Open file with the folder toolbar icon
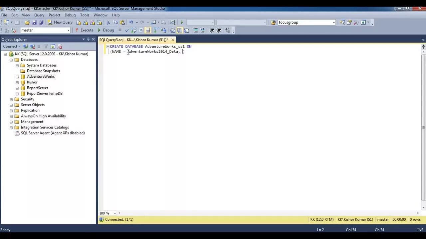This screenshot has height=239, width=426. (27, 23)
